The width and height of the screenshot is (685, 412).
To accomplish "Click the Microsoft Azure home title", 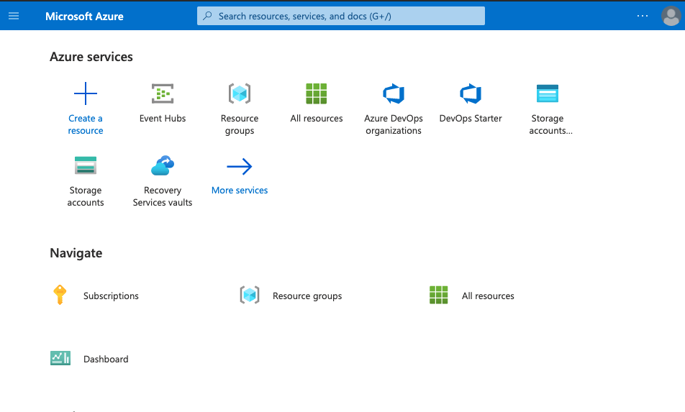I will (84, 16).
